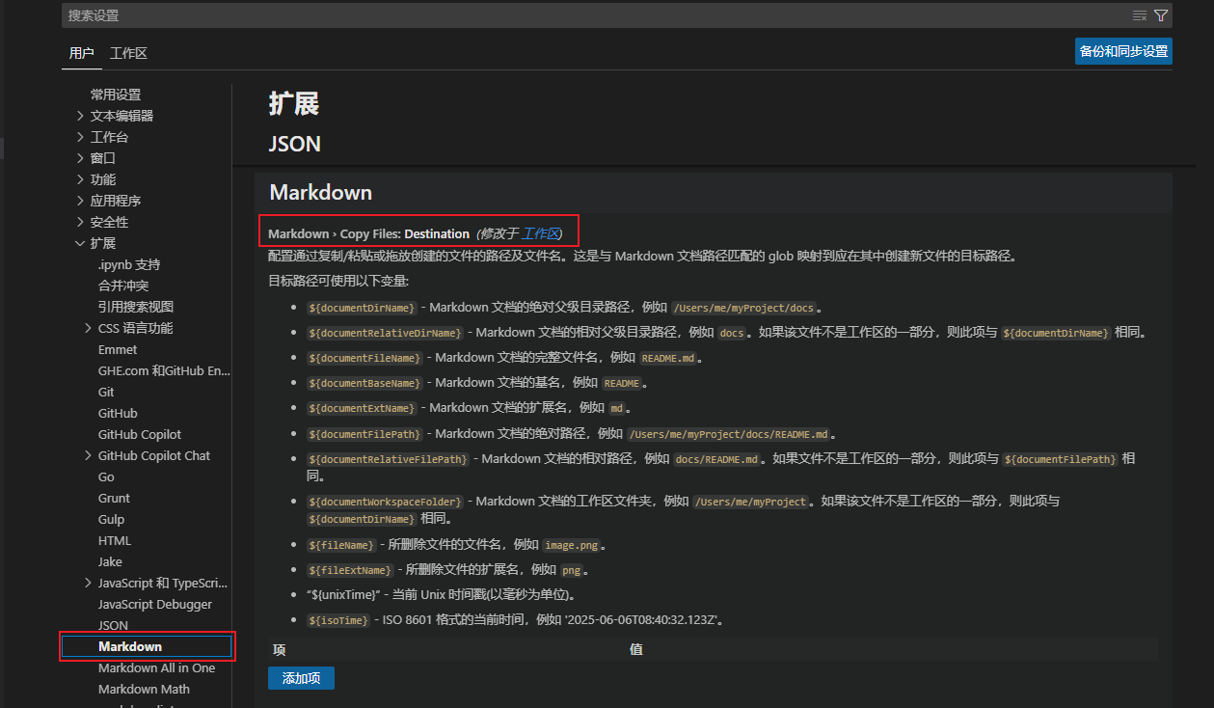Screen dimensions: 1214x708
Task: Expand the 工作台 settings category
Action: (x=81, y=137)
